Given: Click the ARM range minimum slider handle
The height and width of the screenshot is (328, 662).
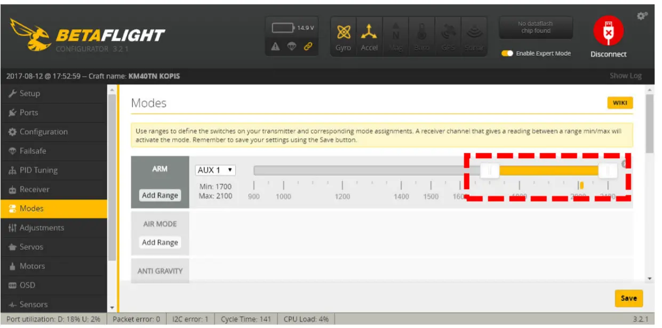Looking at the screenshot, I should click(490, 170).
